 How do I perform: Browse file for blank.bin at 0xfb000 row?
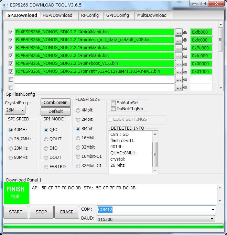pos(179,32)
